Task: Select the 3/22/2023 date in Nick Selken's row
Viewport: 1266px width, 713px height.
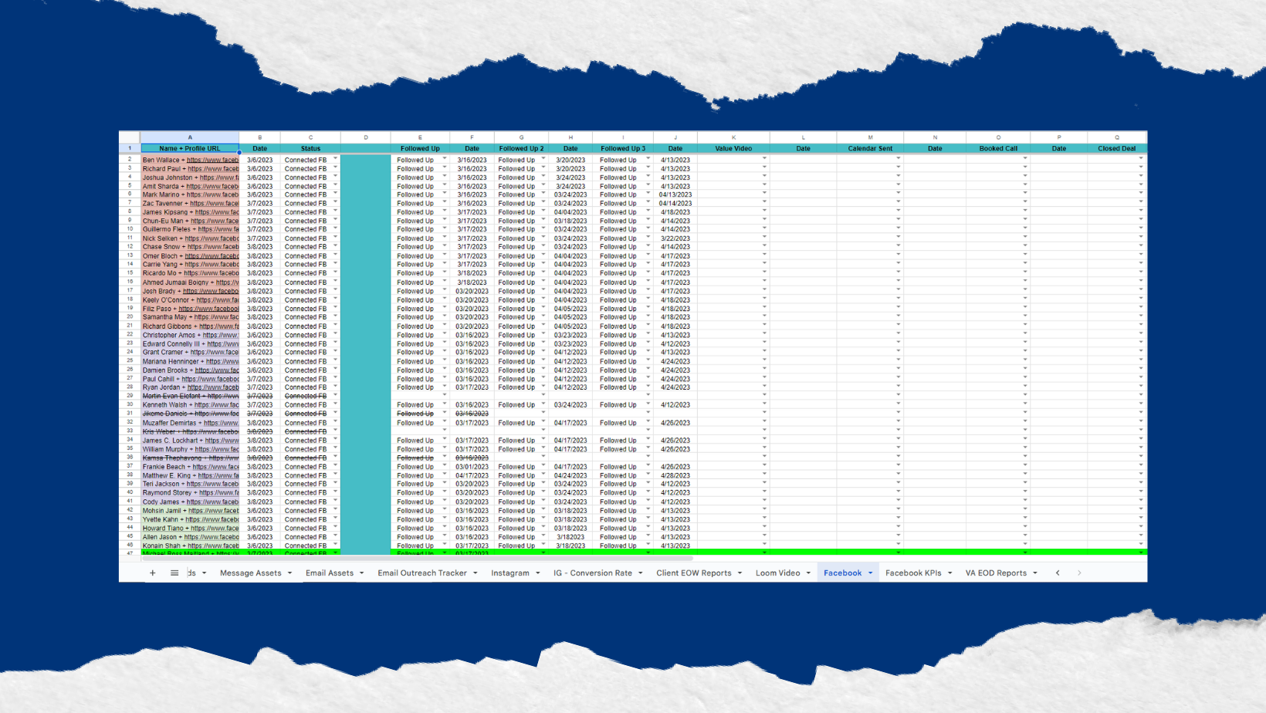Action: 675,238
